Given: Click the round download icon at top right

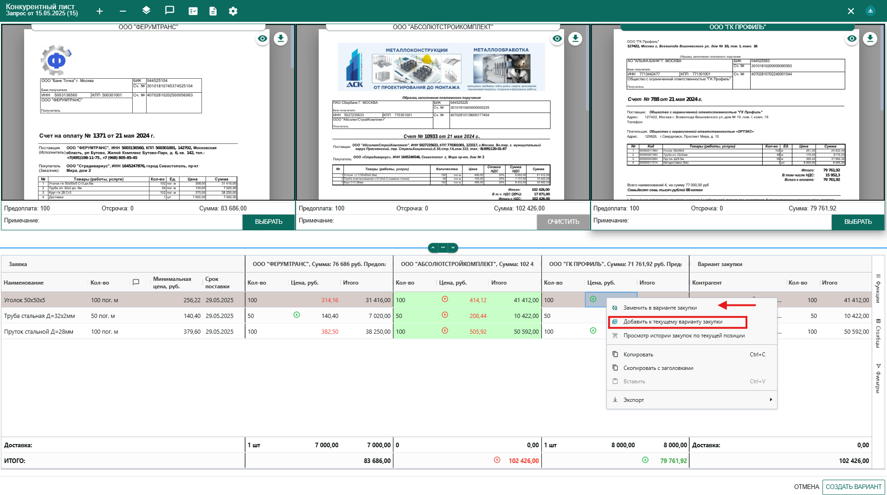Looking at the screenshot, I should pos(870,11).
